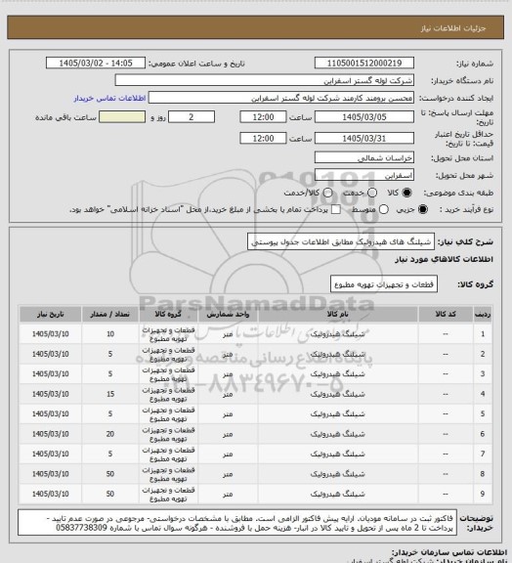The image size is (512, 563).
Task: Click the ردیف column header
Action: tap(483, 314)
